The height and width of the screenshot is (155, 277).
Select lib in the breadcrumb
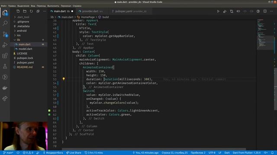(52, 17)
